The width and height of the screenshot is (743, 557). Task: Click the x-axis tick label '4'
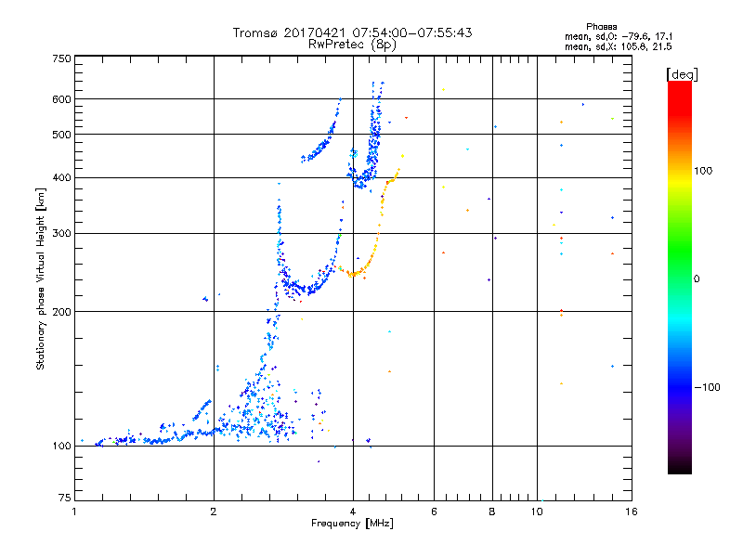[353, 512]
